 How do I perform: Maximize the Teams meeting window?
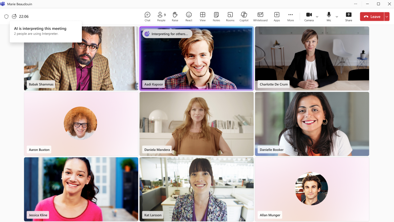(x=378, y=4)
